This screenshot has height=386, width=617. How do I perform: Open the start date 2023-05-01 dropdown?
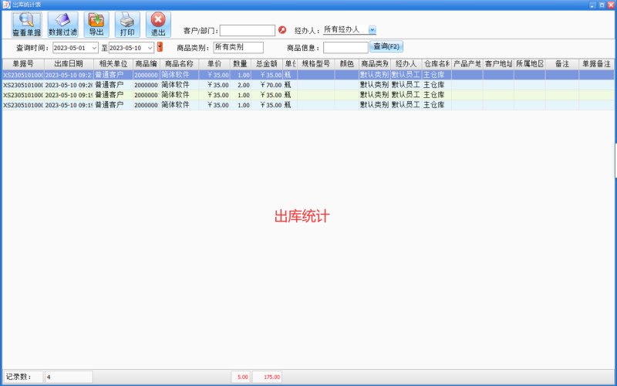pos(94,48)
